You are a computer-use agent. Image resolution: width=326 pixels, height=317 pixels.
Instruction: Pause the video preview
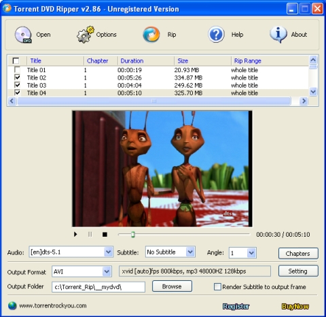[90, 234]
